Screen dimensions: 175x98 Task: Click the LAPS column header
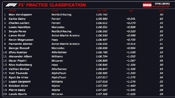coord(161,11)
